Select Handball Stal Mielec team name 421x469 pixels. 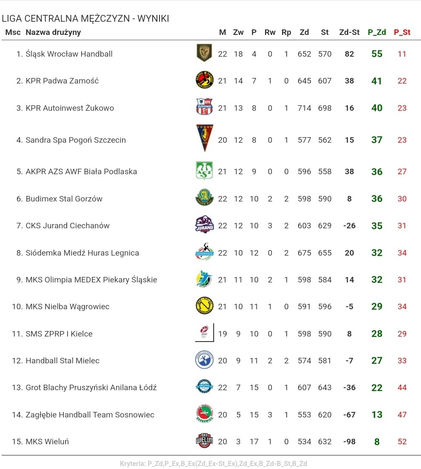click(x=63, y=360)
